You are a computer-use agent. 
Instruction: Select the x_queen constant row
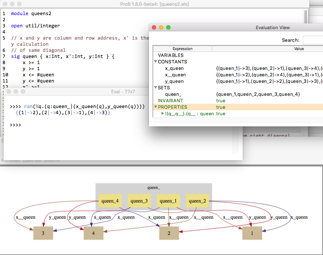click(x=174, y=68)
